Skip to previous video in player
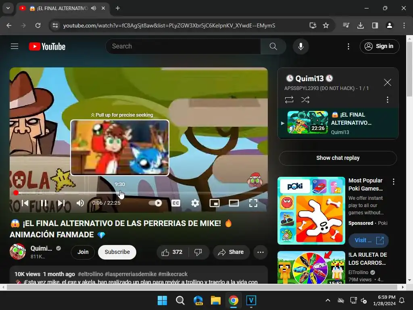The image size is (413, 310). tap(25, 203)
